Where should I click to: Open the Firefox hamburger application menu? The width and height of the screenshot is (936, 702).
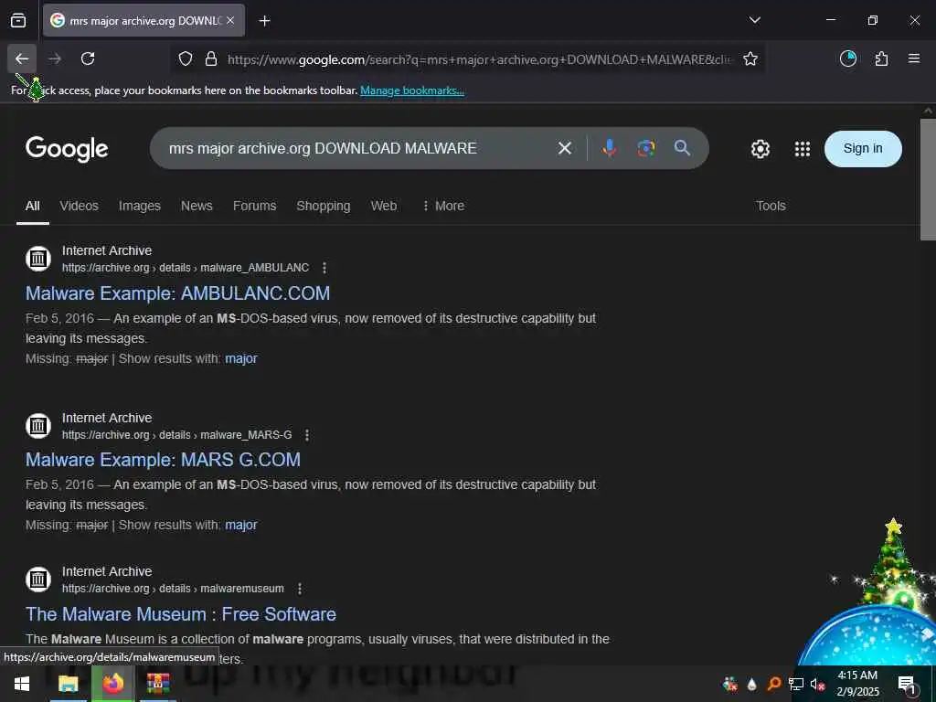(x=913, y=58)
